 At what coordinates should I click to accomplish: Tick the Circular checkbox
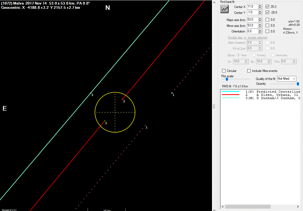(x=224, y=71)
